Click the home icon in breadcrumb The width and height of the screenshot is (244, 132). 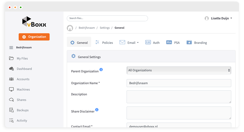[x=70, y=28]
